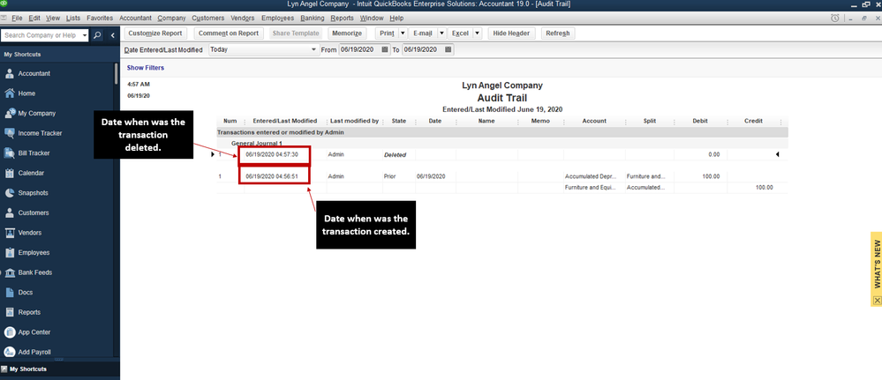Select the Prior state cell
The width and height of the screenshot is (882, 380).
pos(390,176)
